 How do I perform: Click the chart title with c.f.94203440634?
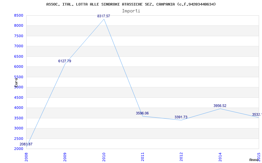(131, 4)
